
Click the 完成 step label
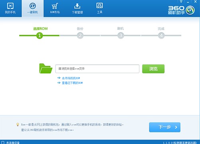tap(161, 29)
